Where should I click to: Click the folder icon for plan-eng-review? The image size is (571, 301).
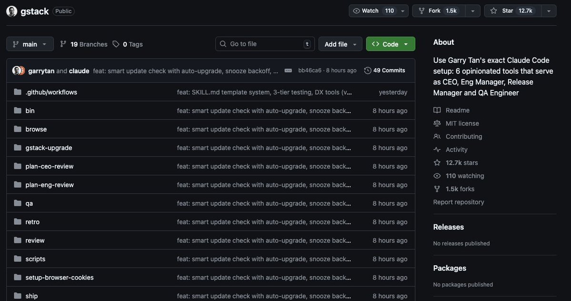18,184
